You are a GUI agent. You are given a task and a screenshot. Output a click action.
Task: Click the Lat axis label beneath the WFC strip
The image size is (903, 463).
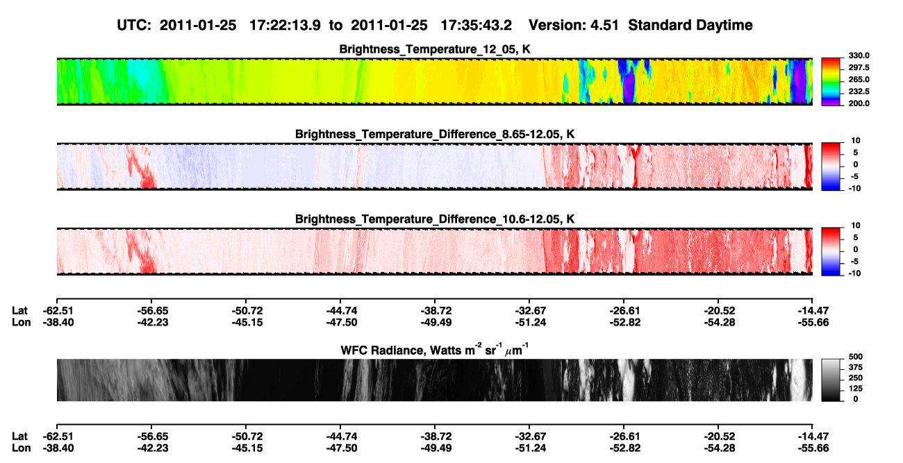(20, 437)
